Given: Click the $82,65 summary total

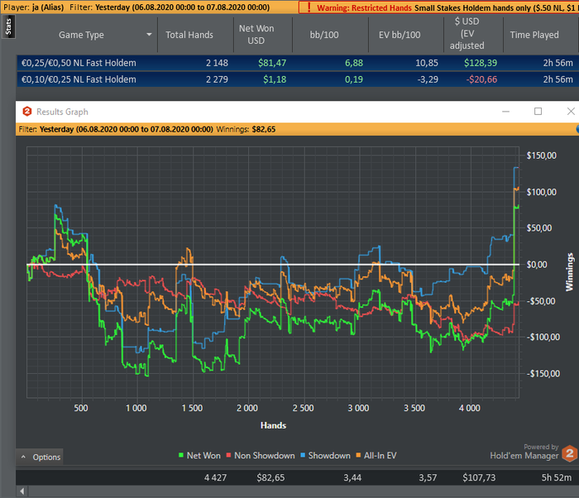Looking at the screenshot, I should point(270,477).
